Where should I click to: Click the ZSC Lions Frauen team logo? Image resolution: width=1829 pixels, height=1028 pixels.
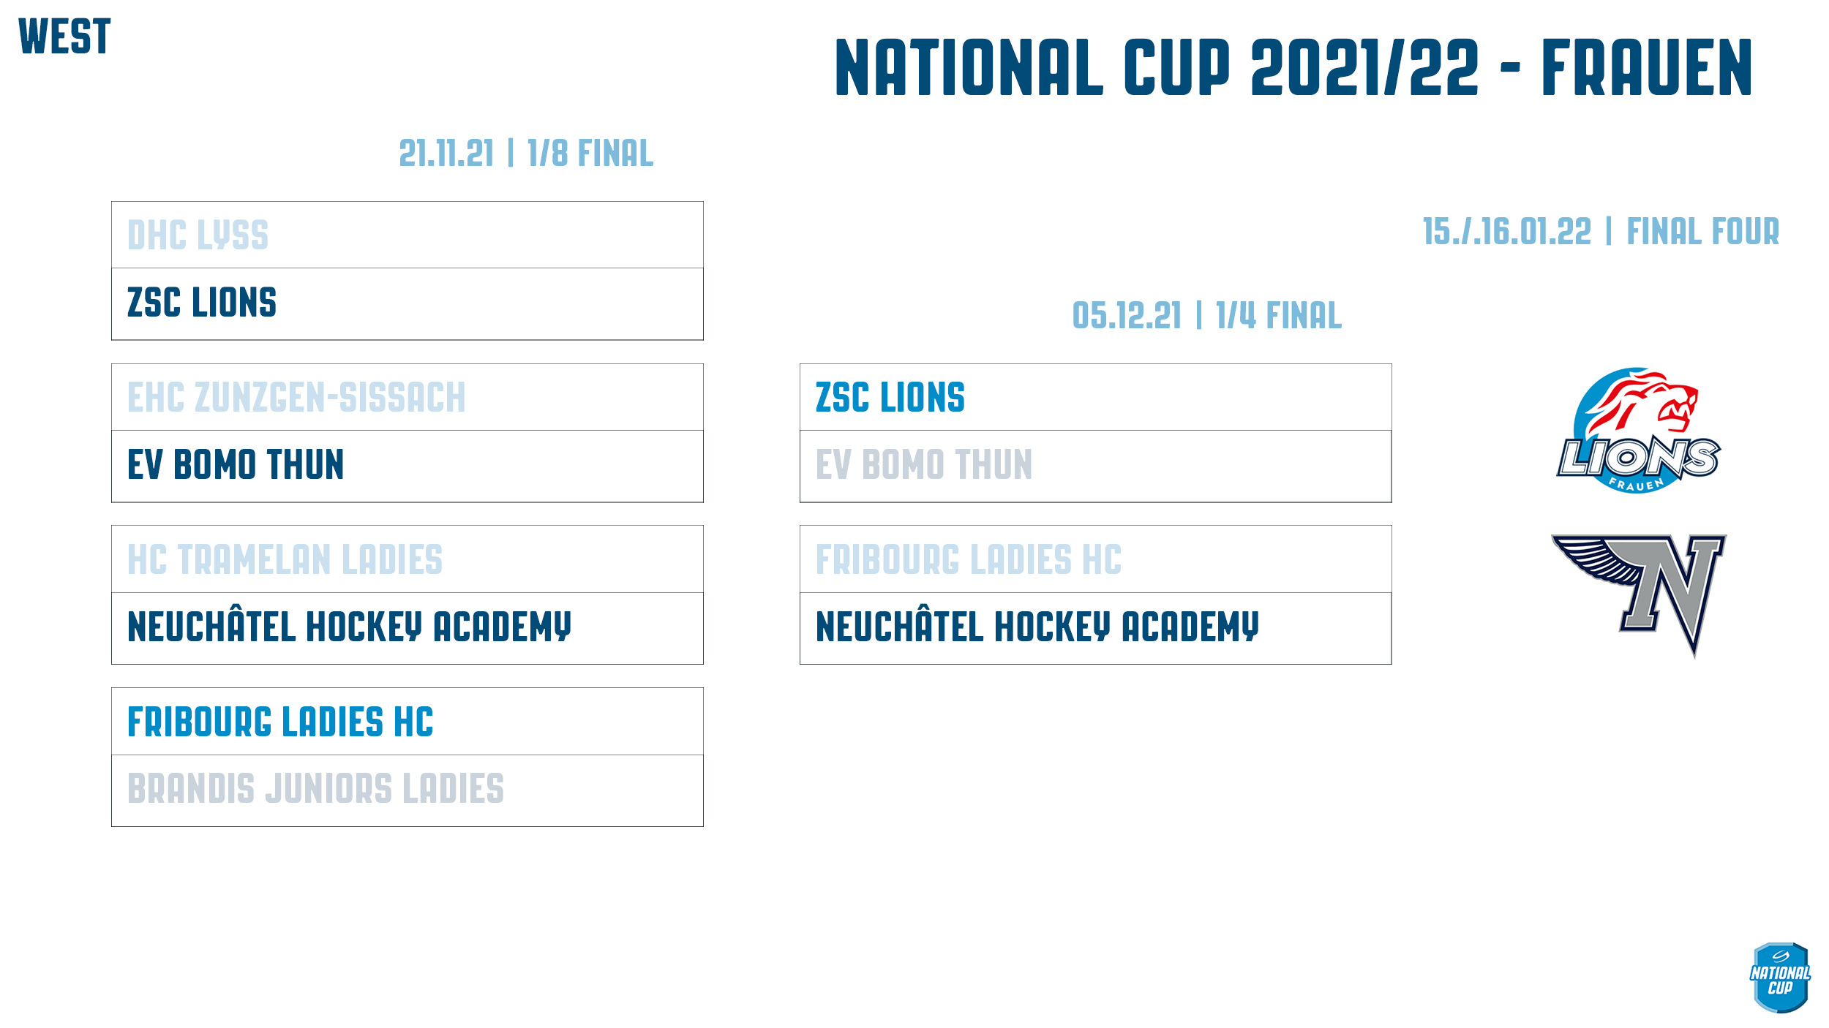(1638, 431)
